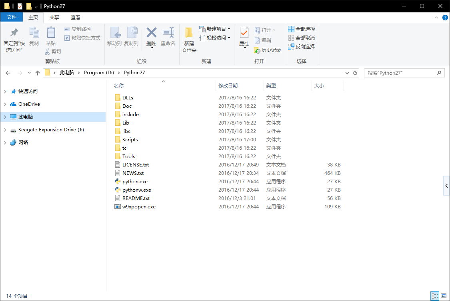
Task: Open History (历史记录)
Action: coord(268,50)
